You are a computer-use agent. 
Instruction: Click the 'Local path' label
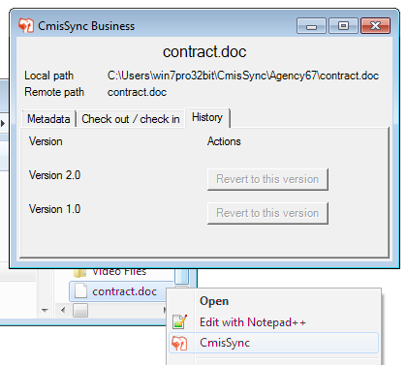click(x=49, y=76)
